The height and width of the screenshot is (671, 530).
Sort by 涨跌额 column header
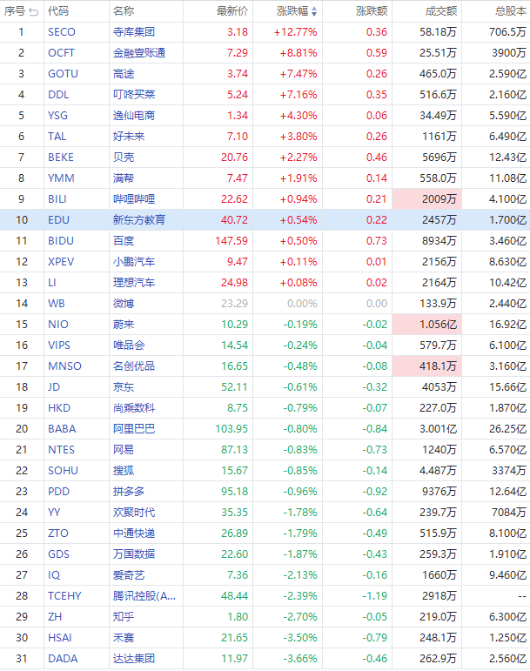coord(372,11)
